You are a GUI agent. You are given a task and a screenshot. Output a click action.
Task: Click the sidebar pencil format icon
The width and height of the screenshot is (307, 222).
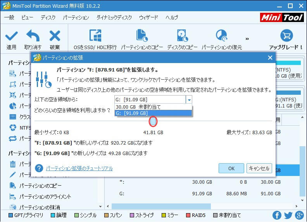pyautogui.click(x=12, y=174)
